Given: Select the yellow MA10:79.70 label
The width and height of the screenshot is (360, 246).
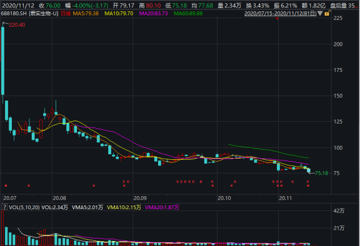Looking at the screenshot, I should tap(119, 14).
